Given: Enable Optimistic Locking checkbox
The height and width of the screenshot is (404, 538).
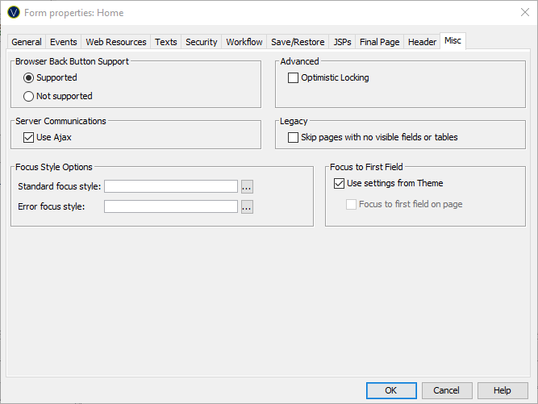Looking at the screenshot, I should pyautogui.click(x=294, y=78).
